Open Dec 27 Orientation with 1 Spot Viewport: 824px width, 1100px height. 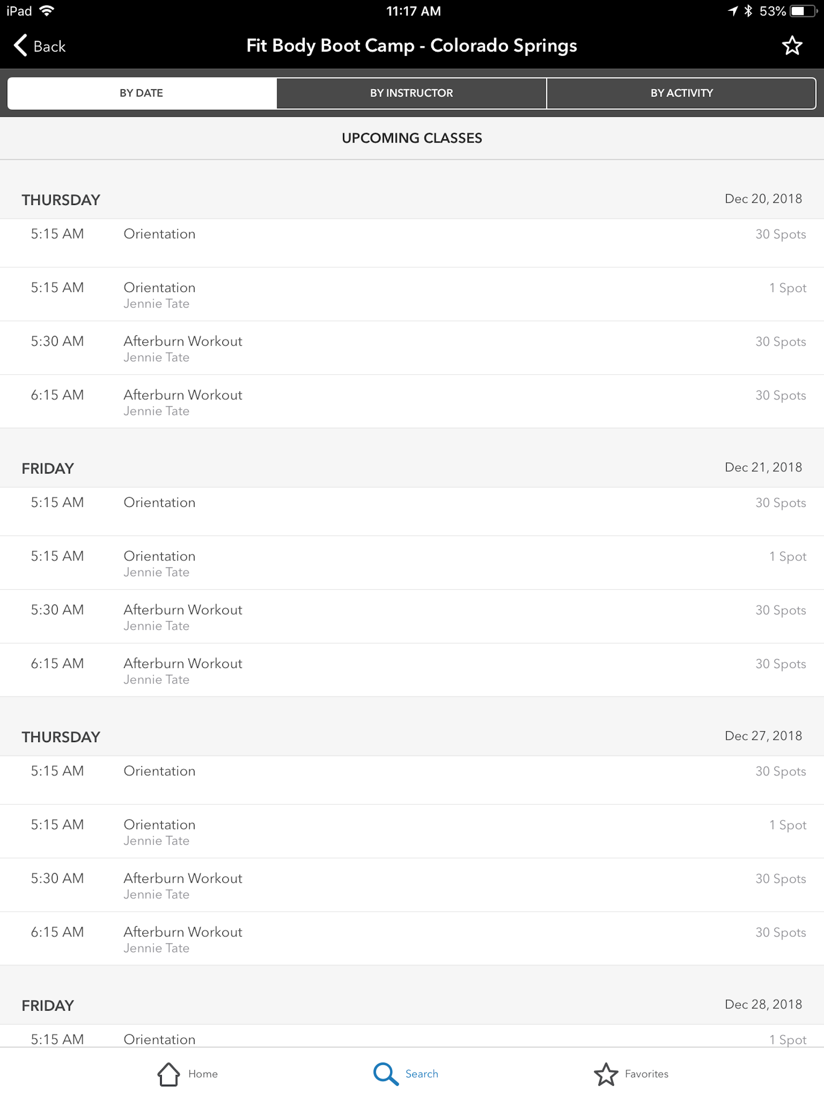point(412,831)
